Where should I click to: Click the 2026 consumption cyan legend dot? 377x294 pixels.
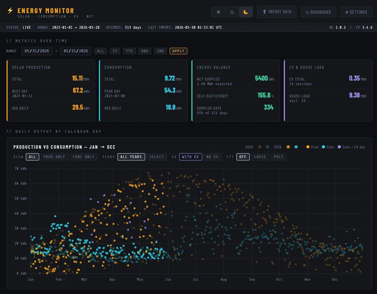[296, 147]
